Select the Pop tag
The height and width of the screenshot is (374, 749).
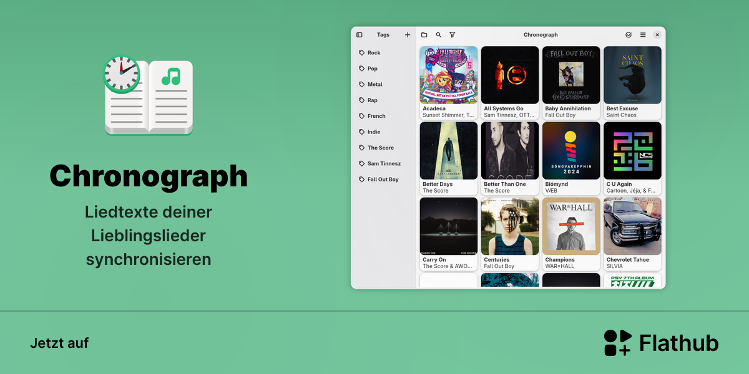[x=384, y=69]
